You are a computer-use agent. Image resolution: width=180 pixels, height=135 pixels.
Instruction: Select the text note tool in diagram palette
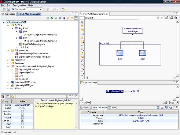click(x=82, y=41)
